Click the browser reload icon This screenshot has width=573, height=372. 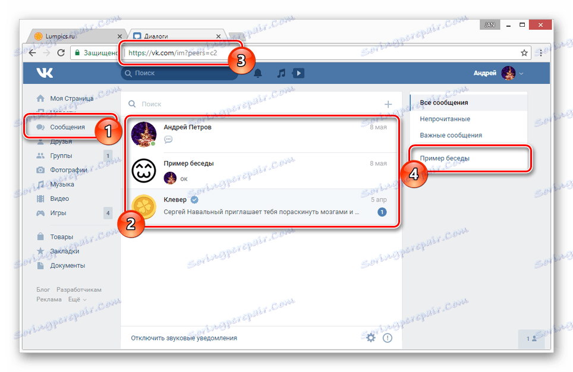[x=61, y=53]
